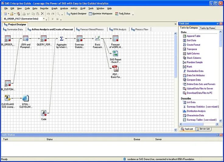Click the Redo toolbar icon

click(x=53, y=14)
